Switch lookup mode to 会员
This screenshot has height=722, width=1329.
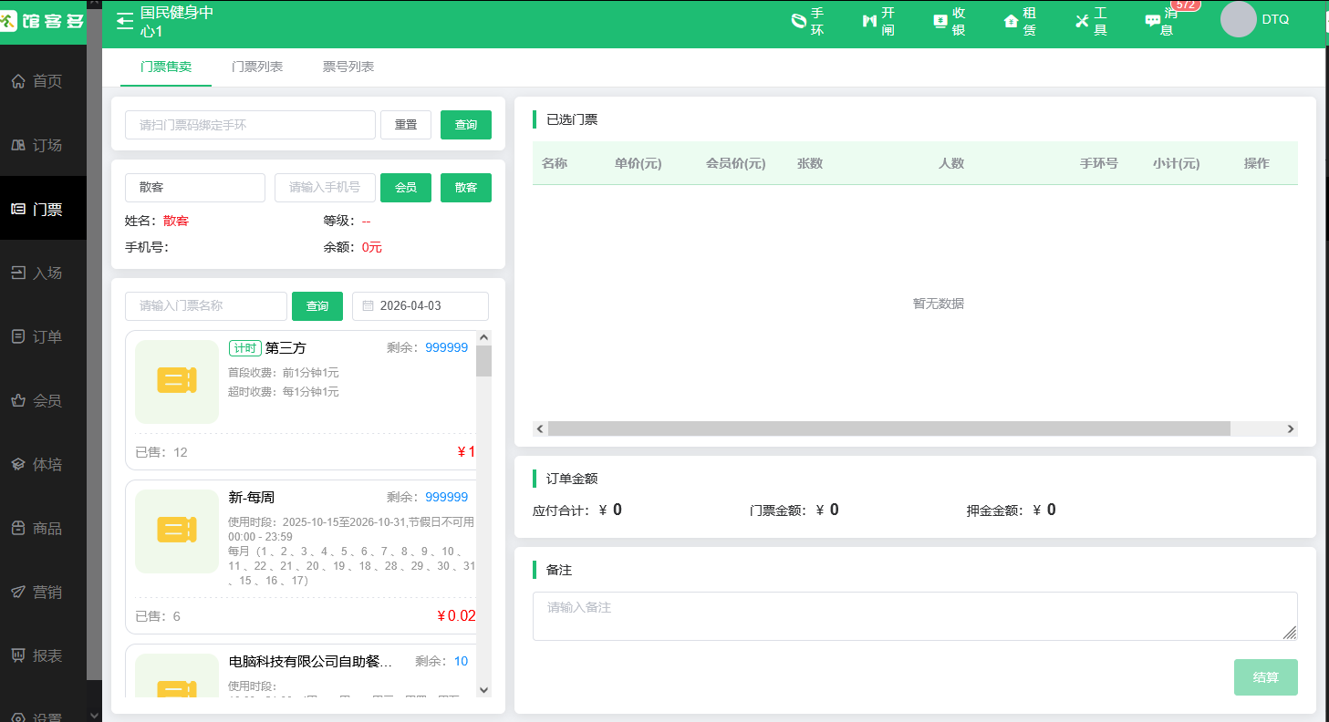pyautogui.click(x=405, y=187)
